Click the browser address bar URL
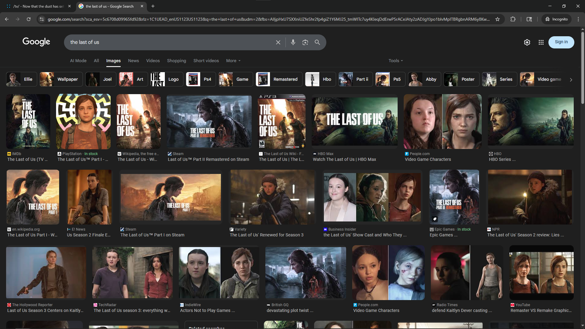This screenshot has height=329, width=585. [269, 19]
